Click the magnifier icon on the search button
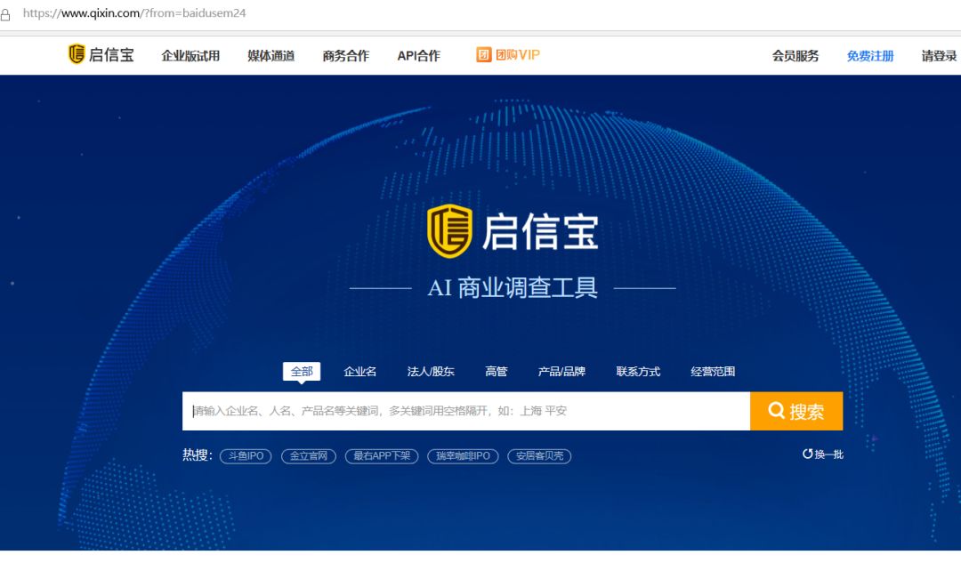The height and width of the screenshot is (587, 961). point(777,411)
